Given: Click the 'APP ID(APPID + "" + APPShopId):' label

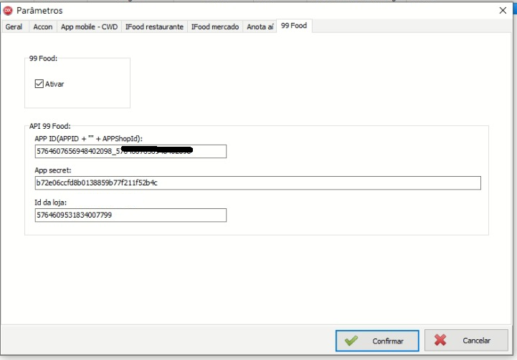Looking at the screenshot, I should click(88, 139).
